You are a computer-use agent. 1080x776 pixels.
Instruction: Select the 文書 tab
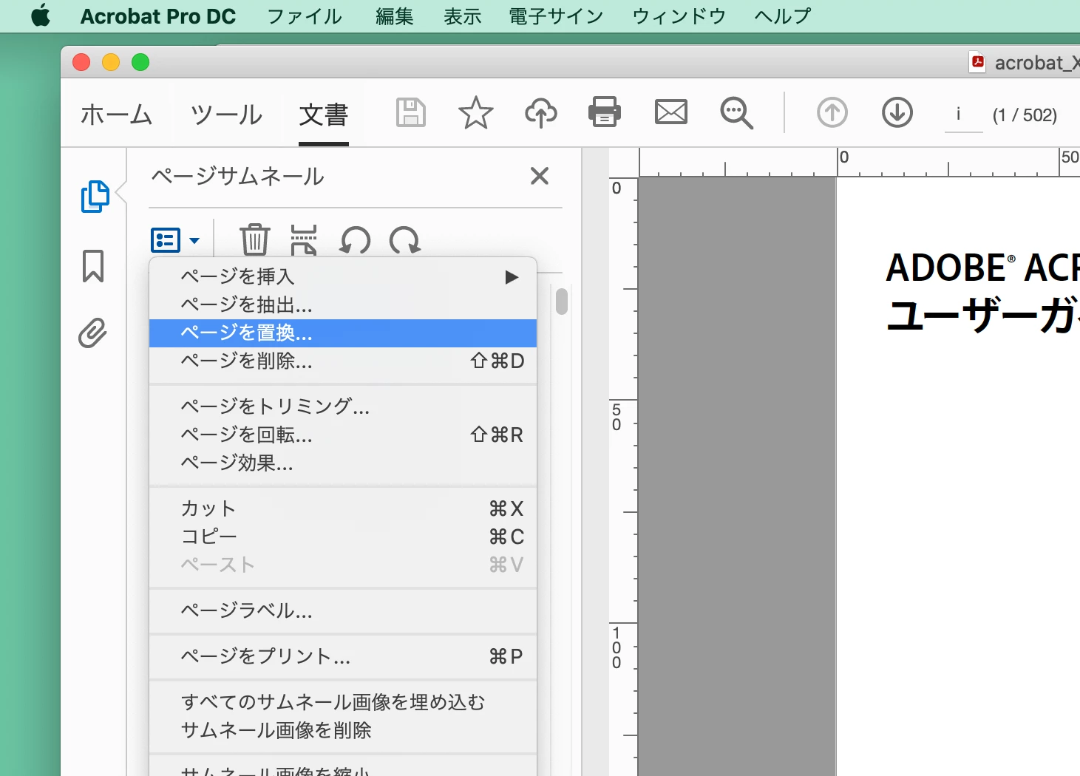pos(324,115)
